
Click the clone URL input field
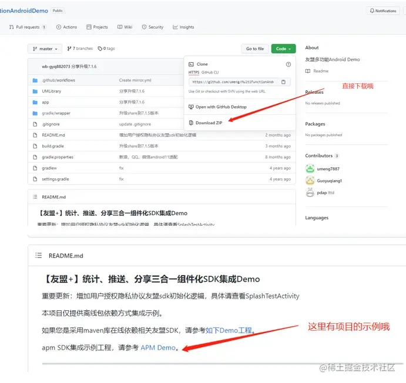point(233,82)
